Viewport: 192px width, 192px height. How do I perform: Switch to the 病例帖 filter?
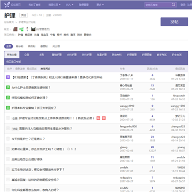click(31, 46)
